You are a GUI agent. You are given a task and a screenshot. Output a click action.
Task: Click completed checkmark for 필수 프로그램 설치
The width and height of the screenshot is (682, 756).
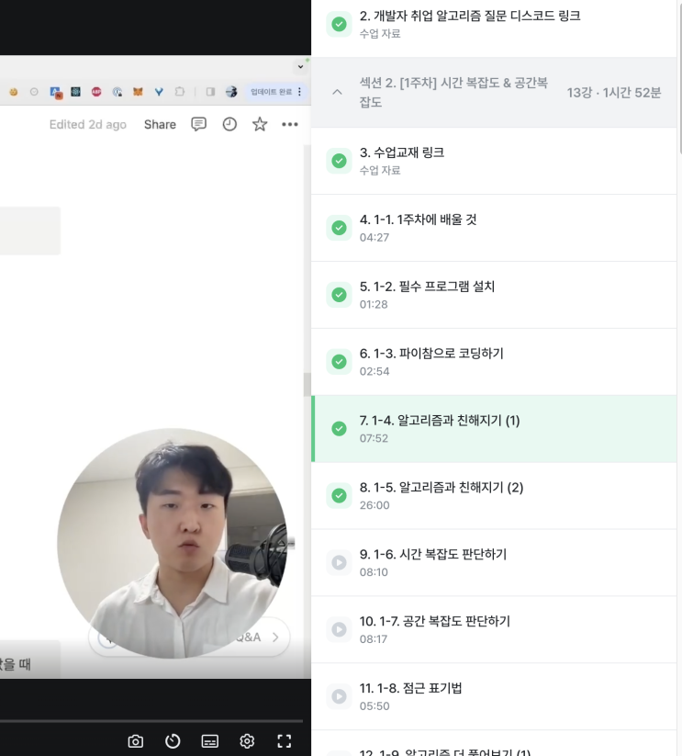(339, 295)
